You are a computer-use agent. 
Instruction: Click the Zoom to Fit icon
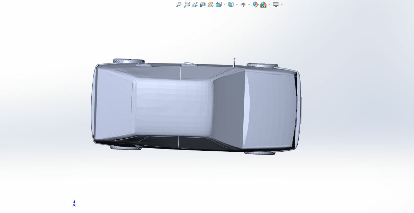click(179, 5)
